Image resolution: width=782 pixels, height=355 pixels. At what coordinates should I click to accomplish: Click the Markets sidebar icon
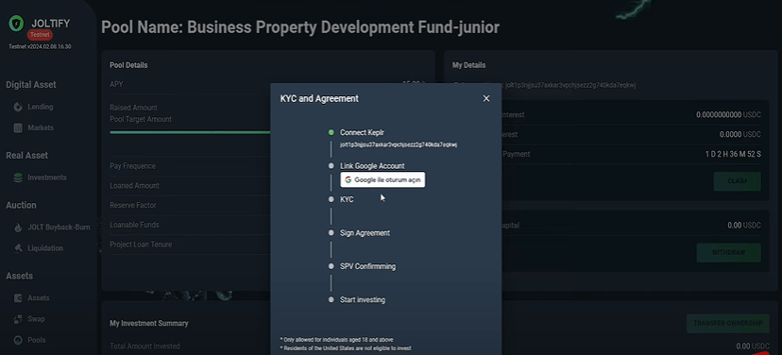coord(18,127)
